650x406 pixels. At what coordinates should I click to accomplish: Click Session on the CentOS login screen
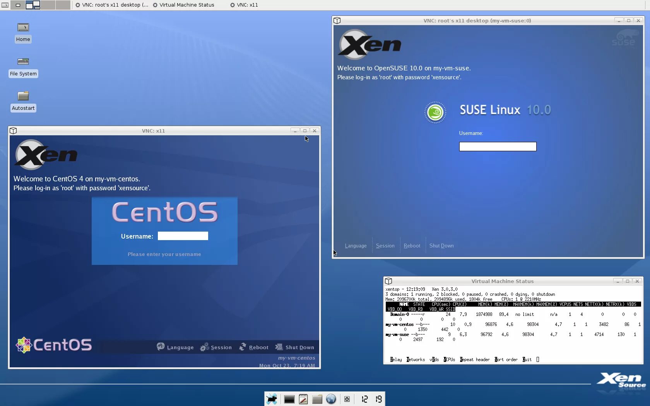click(x=221, y=348)
